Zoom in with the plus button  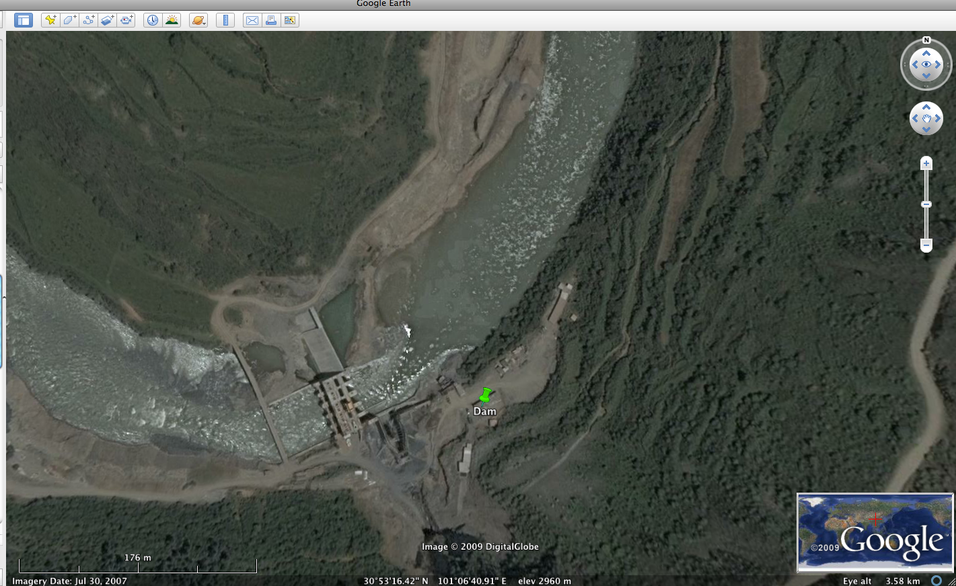point(926,163)
